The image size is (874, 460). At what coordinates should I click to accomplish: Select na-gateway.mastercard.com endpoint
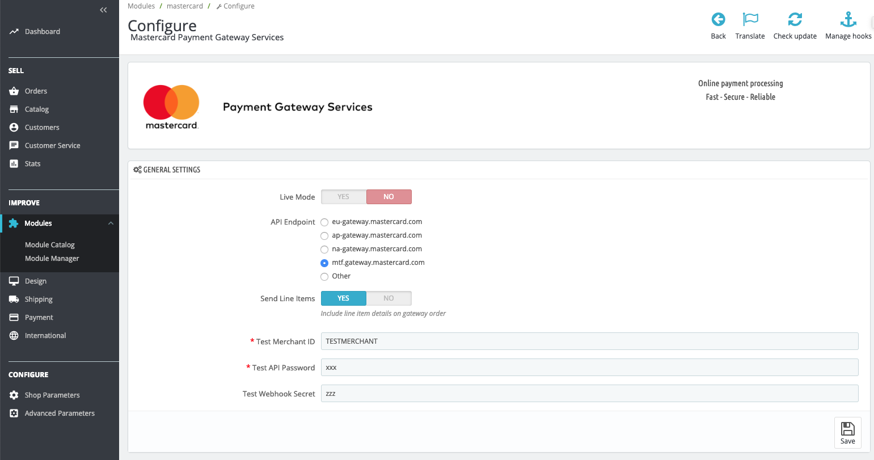pos(324,250)
